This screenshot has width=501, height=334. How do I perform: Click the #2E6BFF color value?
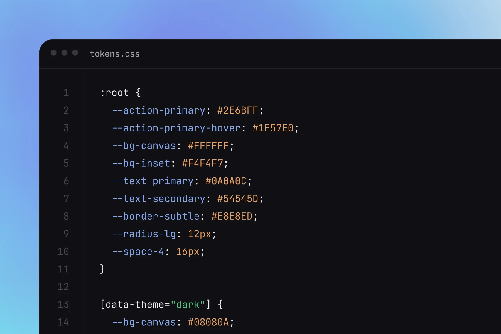(x=238, y=110)
